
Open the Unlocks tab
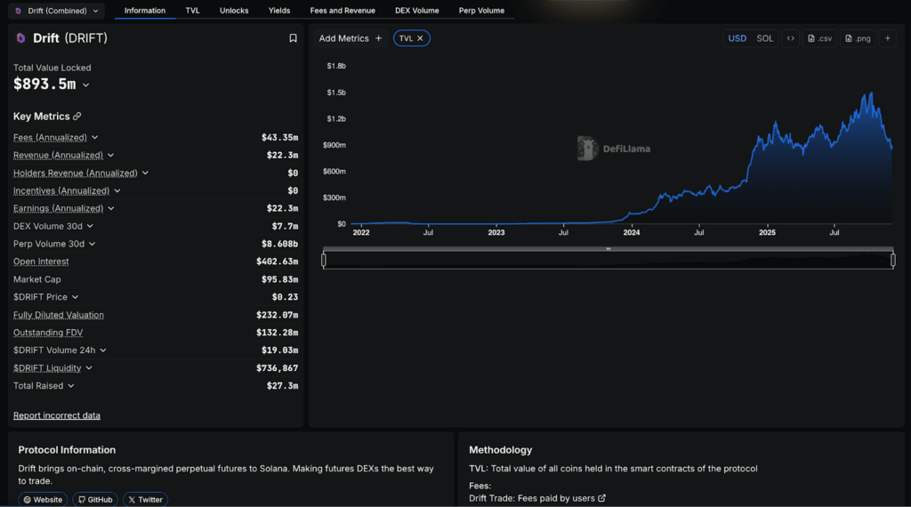(234, 11)
